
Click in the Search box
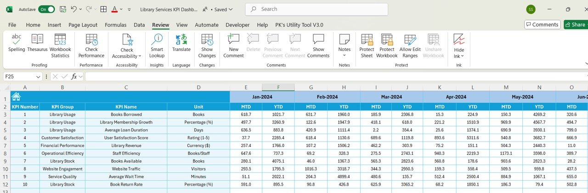coord(317,9)
